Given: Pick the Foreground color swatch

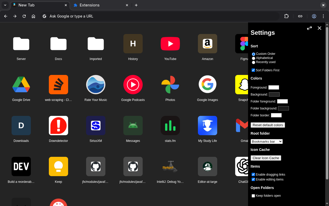Looking at the screenshot, I should click(x=274, y=88).
